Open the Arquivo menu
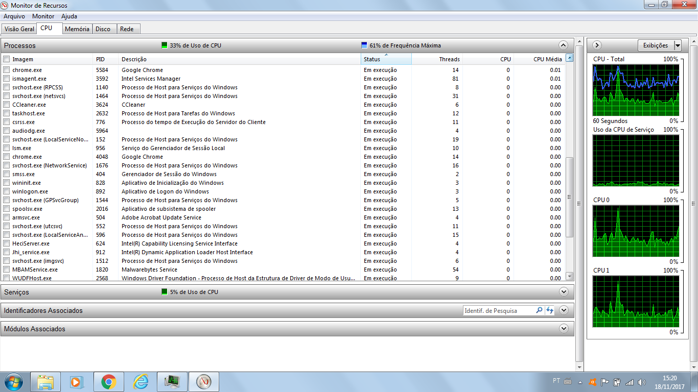 pyautogui.click(x=14, y=16)
